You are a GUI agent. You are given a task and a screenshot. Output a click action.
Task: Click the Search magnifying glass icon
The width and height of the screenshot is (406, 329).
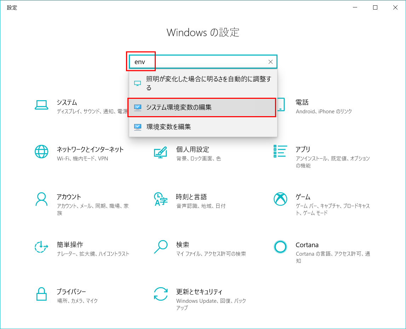(161, 246)
